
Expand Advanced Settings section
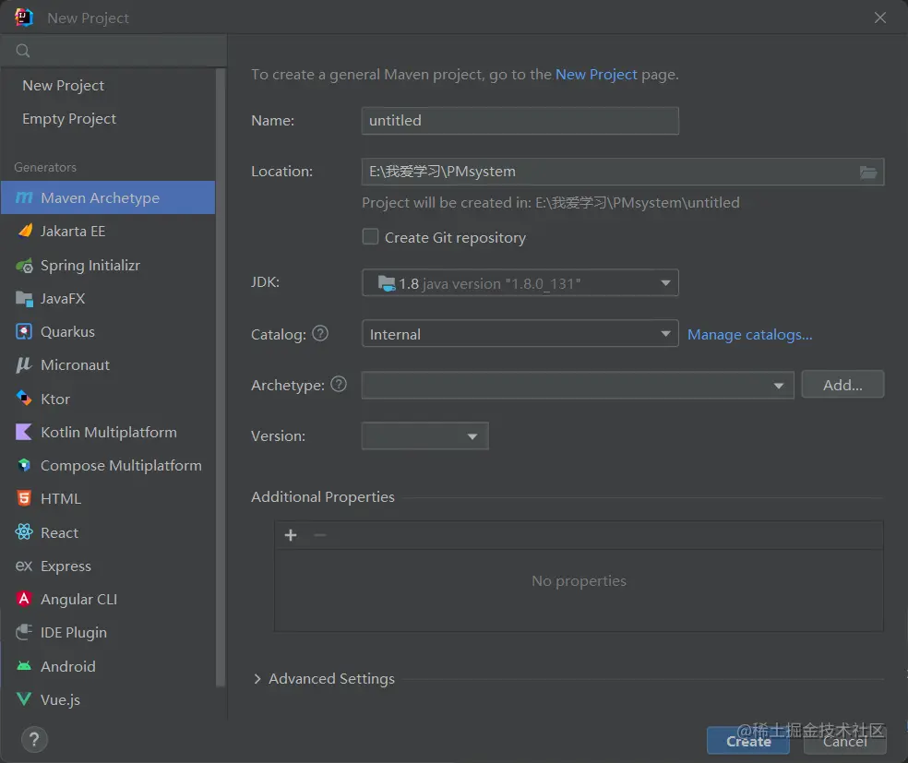pyautogui.click(x=257, y=679)
